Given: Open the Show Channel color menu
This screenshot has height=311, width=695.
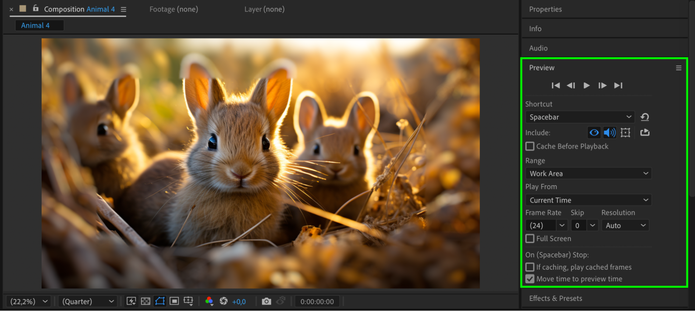Looking at the screenshot, I should point(209,301).
